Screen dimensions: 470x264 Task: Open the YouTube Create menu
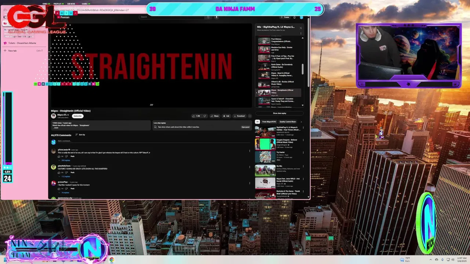tap(285, 17)
